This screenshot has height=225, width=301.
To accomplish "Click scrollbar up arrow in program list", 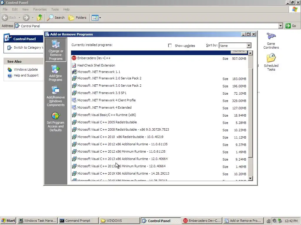I will 250,53.
